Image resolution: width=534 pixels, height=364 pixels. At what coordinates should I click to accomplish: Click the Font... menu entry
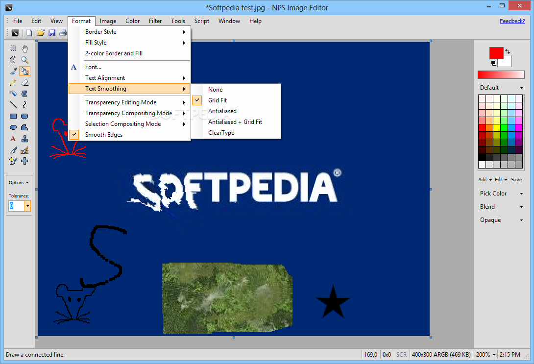(129, 67)
